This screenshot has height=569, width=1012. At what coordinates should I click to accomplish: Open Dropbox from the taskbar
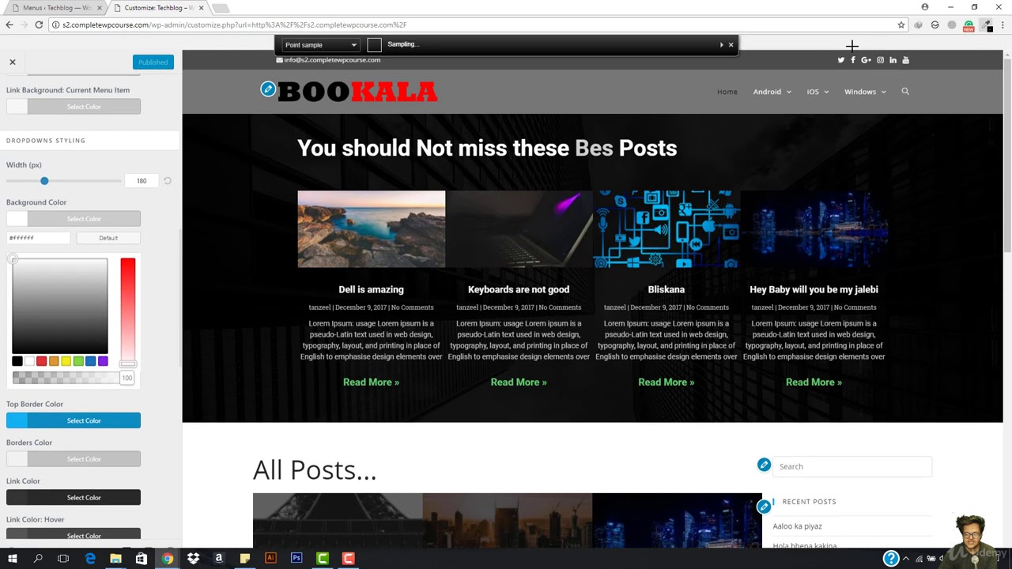(194, 559)
